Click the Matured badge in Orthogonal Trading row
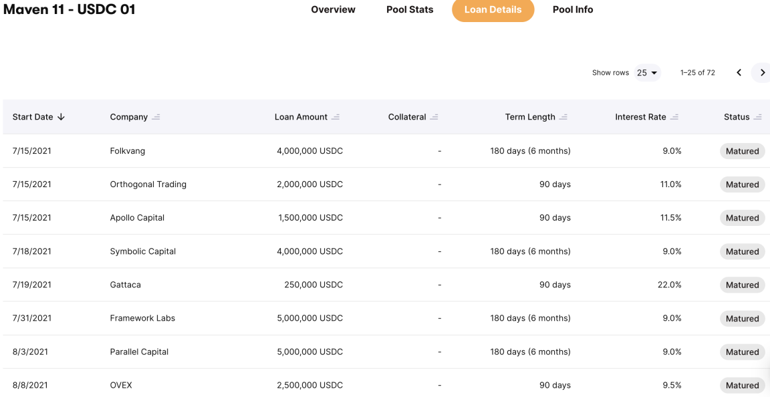The height and width of the screenshot is (397, 770). (743, 184)
